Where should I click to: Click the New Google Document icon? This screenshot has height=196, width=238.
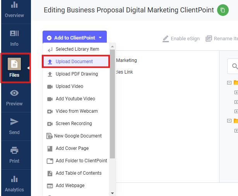(50, 136)
